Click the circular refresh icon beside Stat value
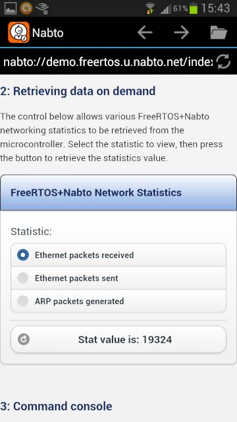The width and height of the screenshot is (237, 422). point(24,340)
